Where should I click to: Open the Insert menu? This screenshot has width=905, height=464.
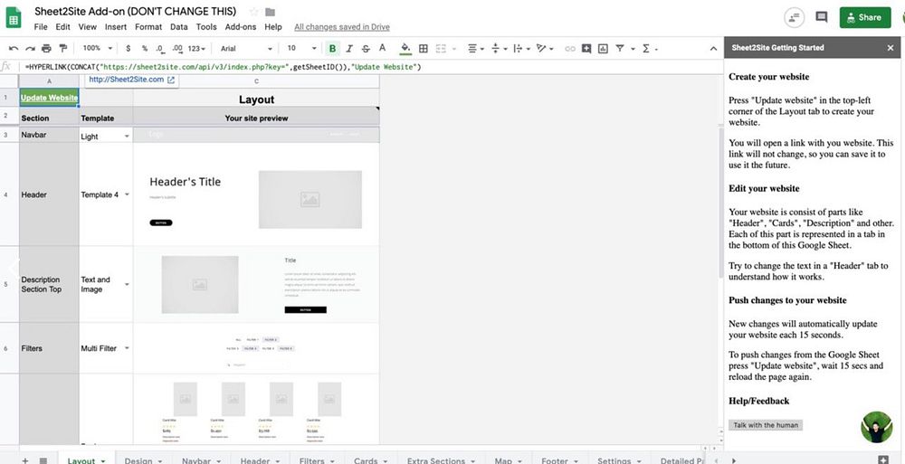(x=116, y=26)
